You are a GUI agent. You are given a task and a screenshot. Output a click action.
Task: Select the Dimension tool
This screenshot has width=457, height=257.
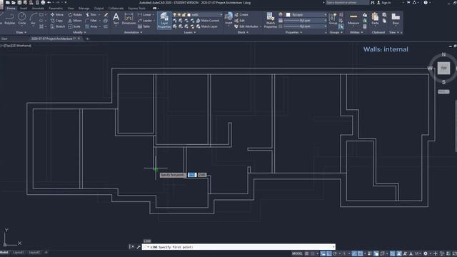(x=129, y=19)
